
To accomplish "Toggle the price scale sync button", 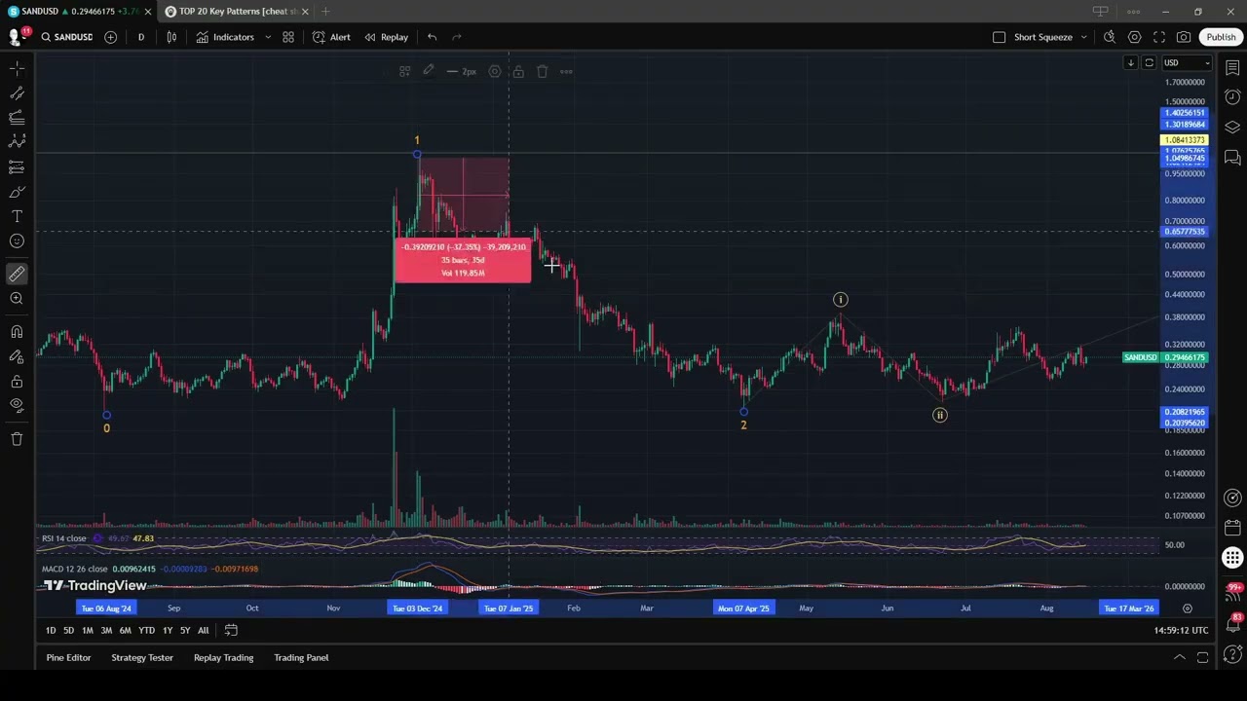I will point(1149,63).
